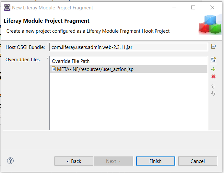Image resolution: width=224 pixels, height=173 pixels.
Task: Click the browse icon beside Host OSGi Bundle
Action: tap(213, 47)
